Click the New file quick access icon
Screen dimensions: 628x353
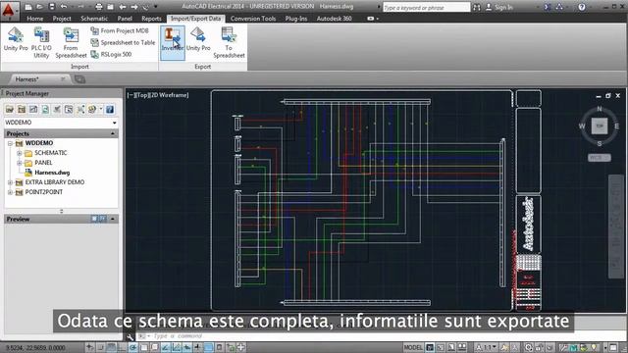[x=28, y=7]
